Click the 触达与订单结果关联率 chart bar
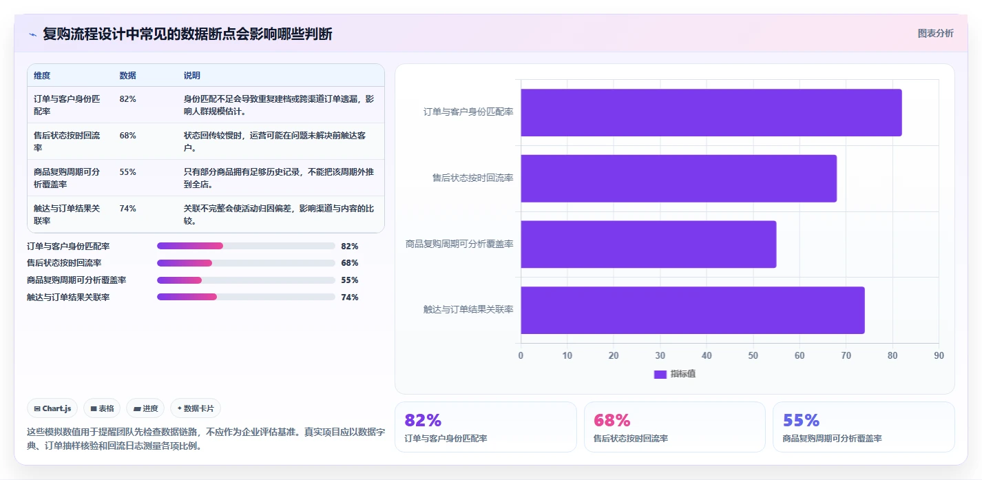Viewport: 982px width, 480px height. [x=692, y=310]
